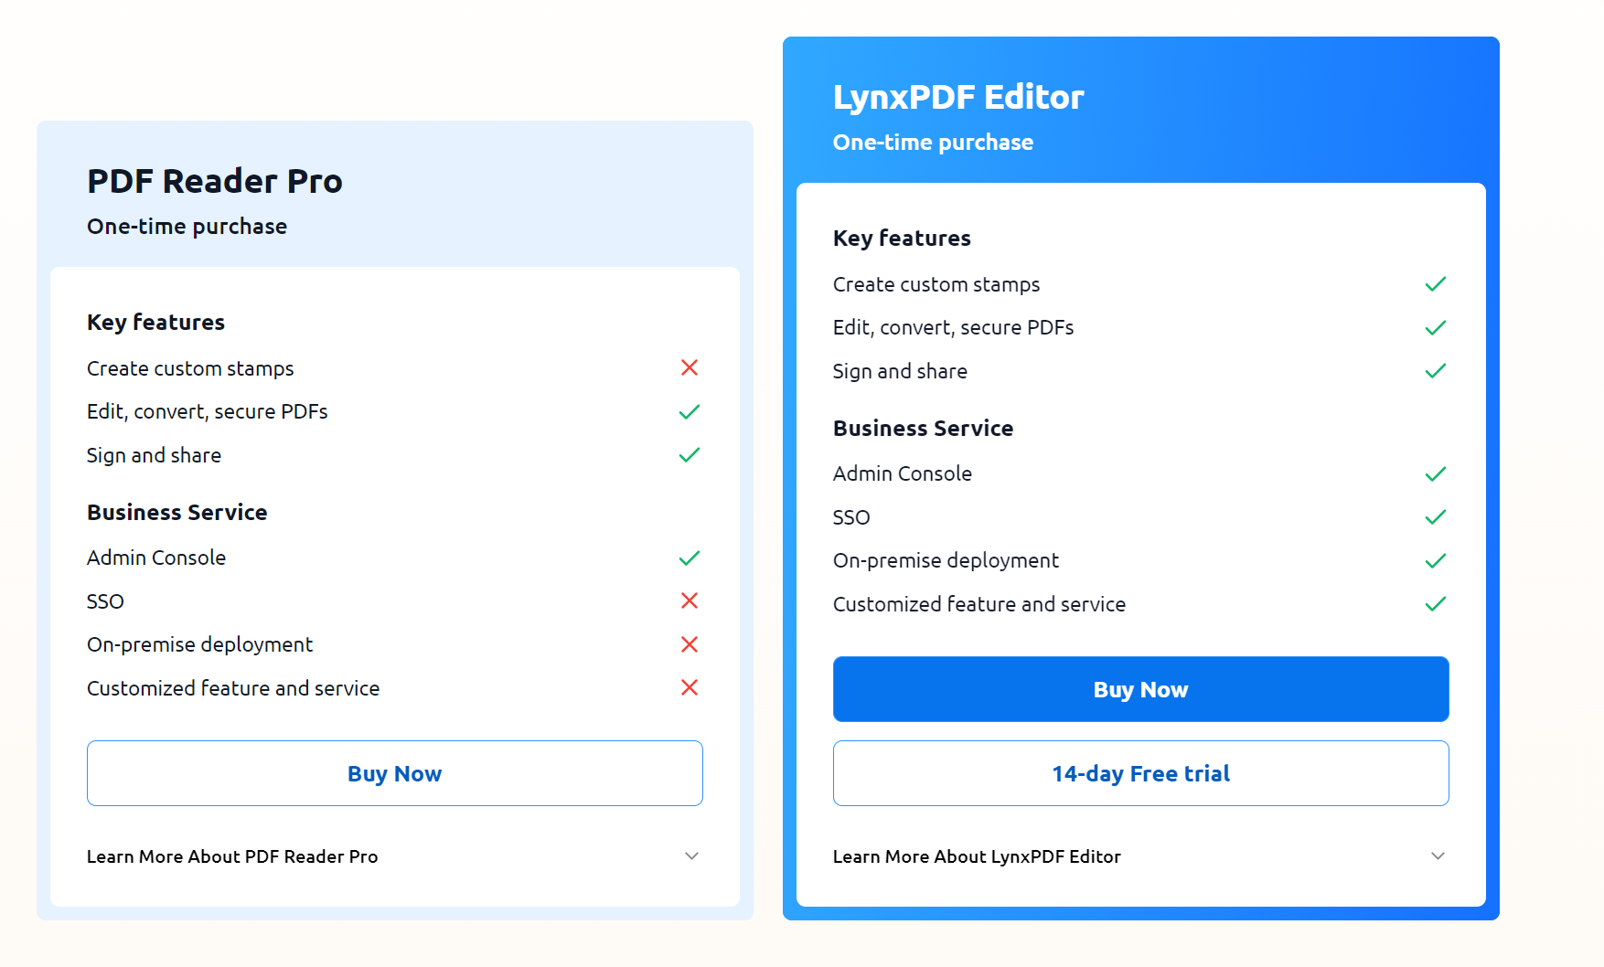Click Create custom stamps text in PDF Reader Pro card

pyautogui.click(x=190, y=368)
